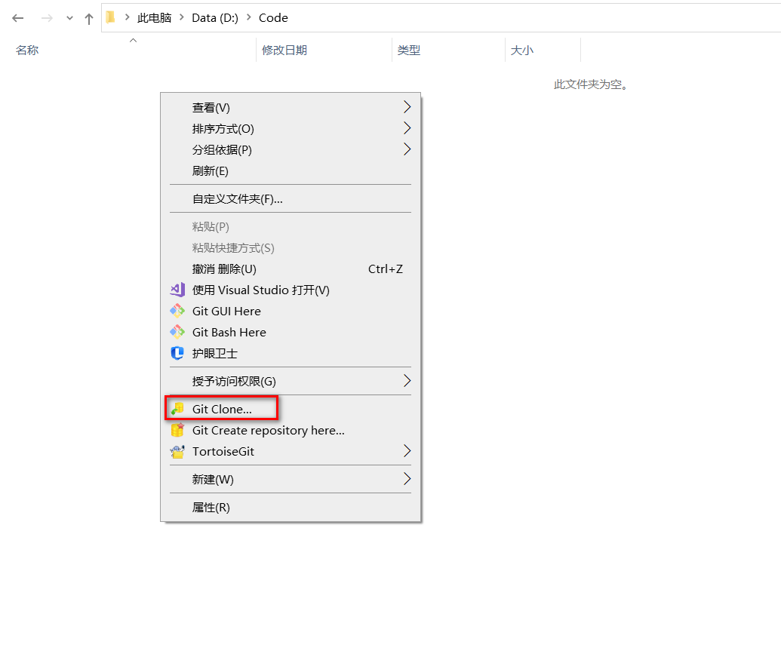Click the 粘贴(P) menu entry
The height and width of the screenshot is (660, 781).
[x=291, y=227]
